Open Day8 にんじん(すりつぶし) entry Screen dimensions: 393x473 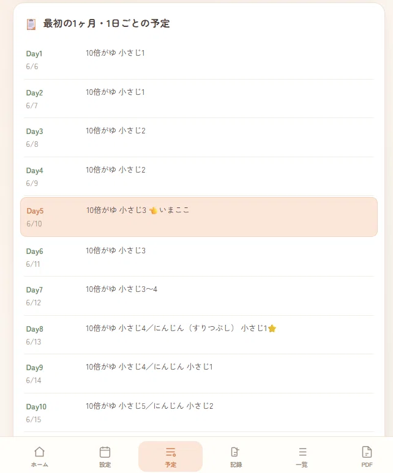point(199,335)
